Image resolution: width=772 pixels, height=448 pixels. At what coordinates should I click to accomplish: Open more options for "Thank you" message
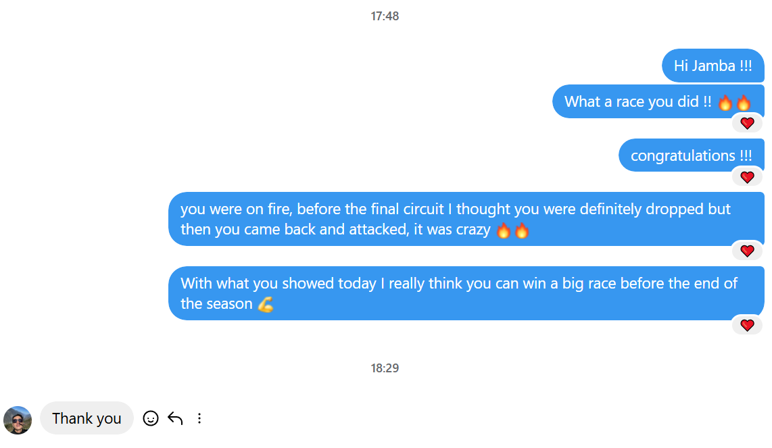[199, 418]
